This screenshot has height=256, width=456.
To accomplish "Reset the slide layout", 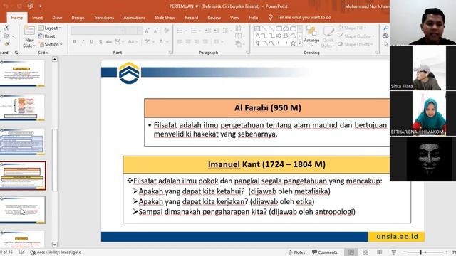I will 46,36.
